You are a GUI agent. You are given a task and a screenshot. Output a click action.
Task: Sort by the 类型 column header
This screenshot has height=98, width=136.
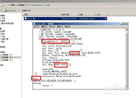tap(87, 14)
